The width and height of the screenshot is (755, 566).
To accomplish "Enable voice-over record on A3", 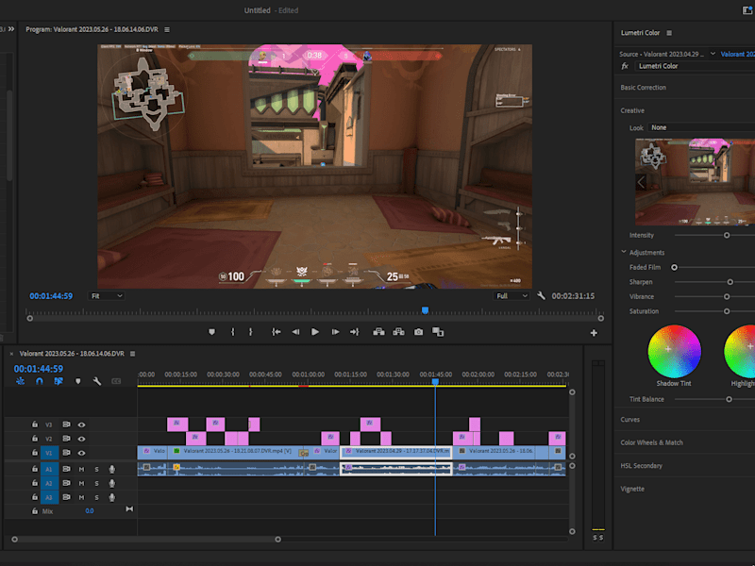I will pyautogui.click(x=111, y=497).
